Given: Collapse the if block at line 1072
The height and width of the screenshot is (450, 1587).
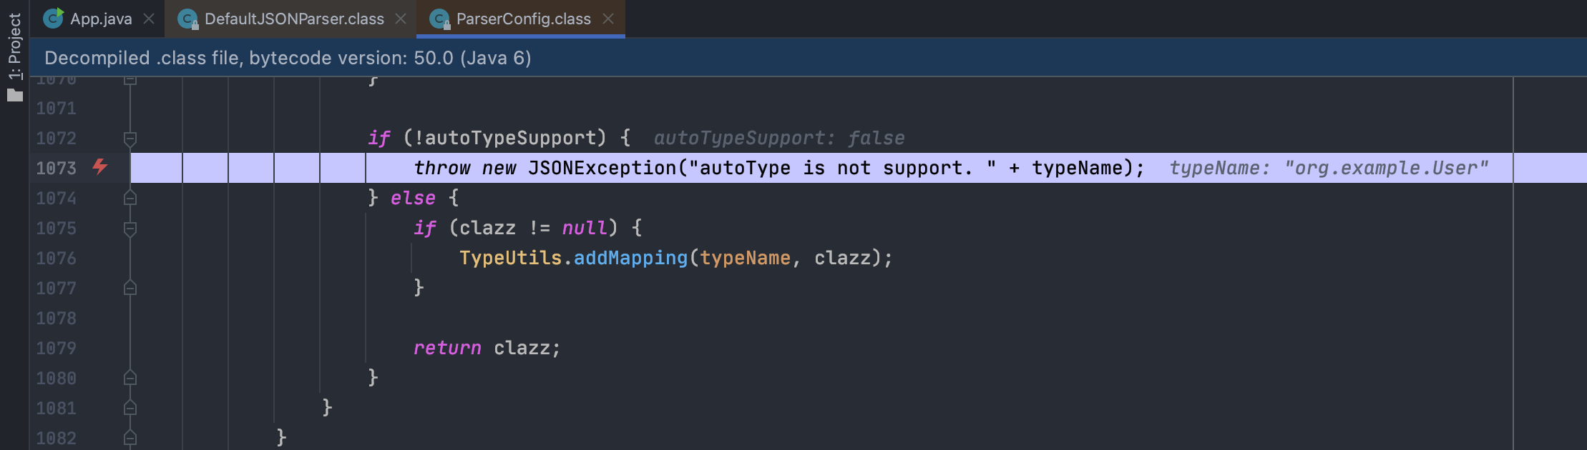Looking at the screenshot, I should click(x=130, y=138).
